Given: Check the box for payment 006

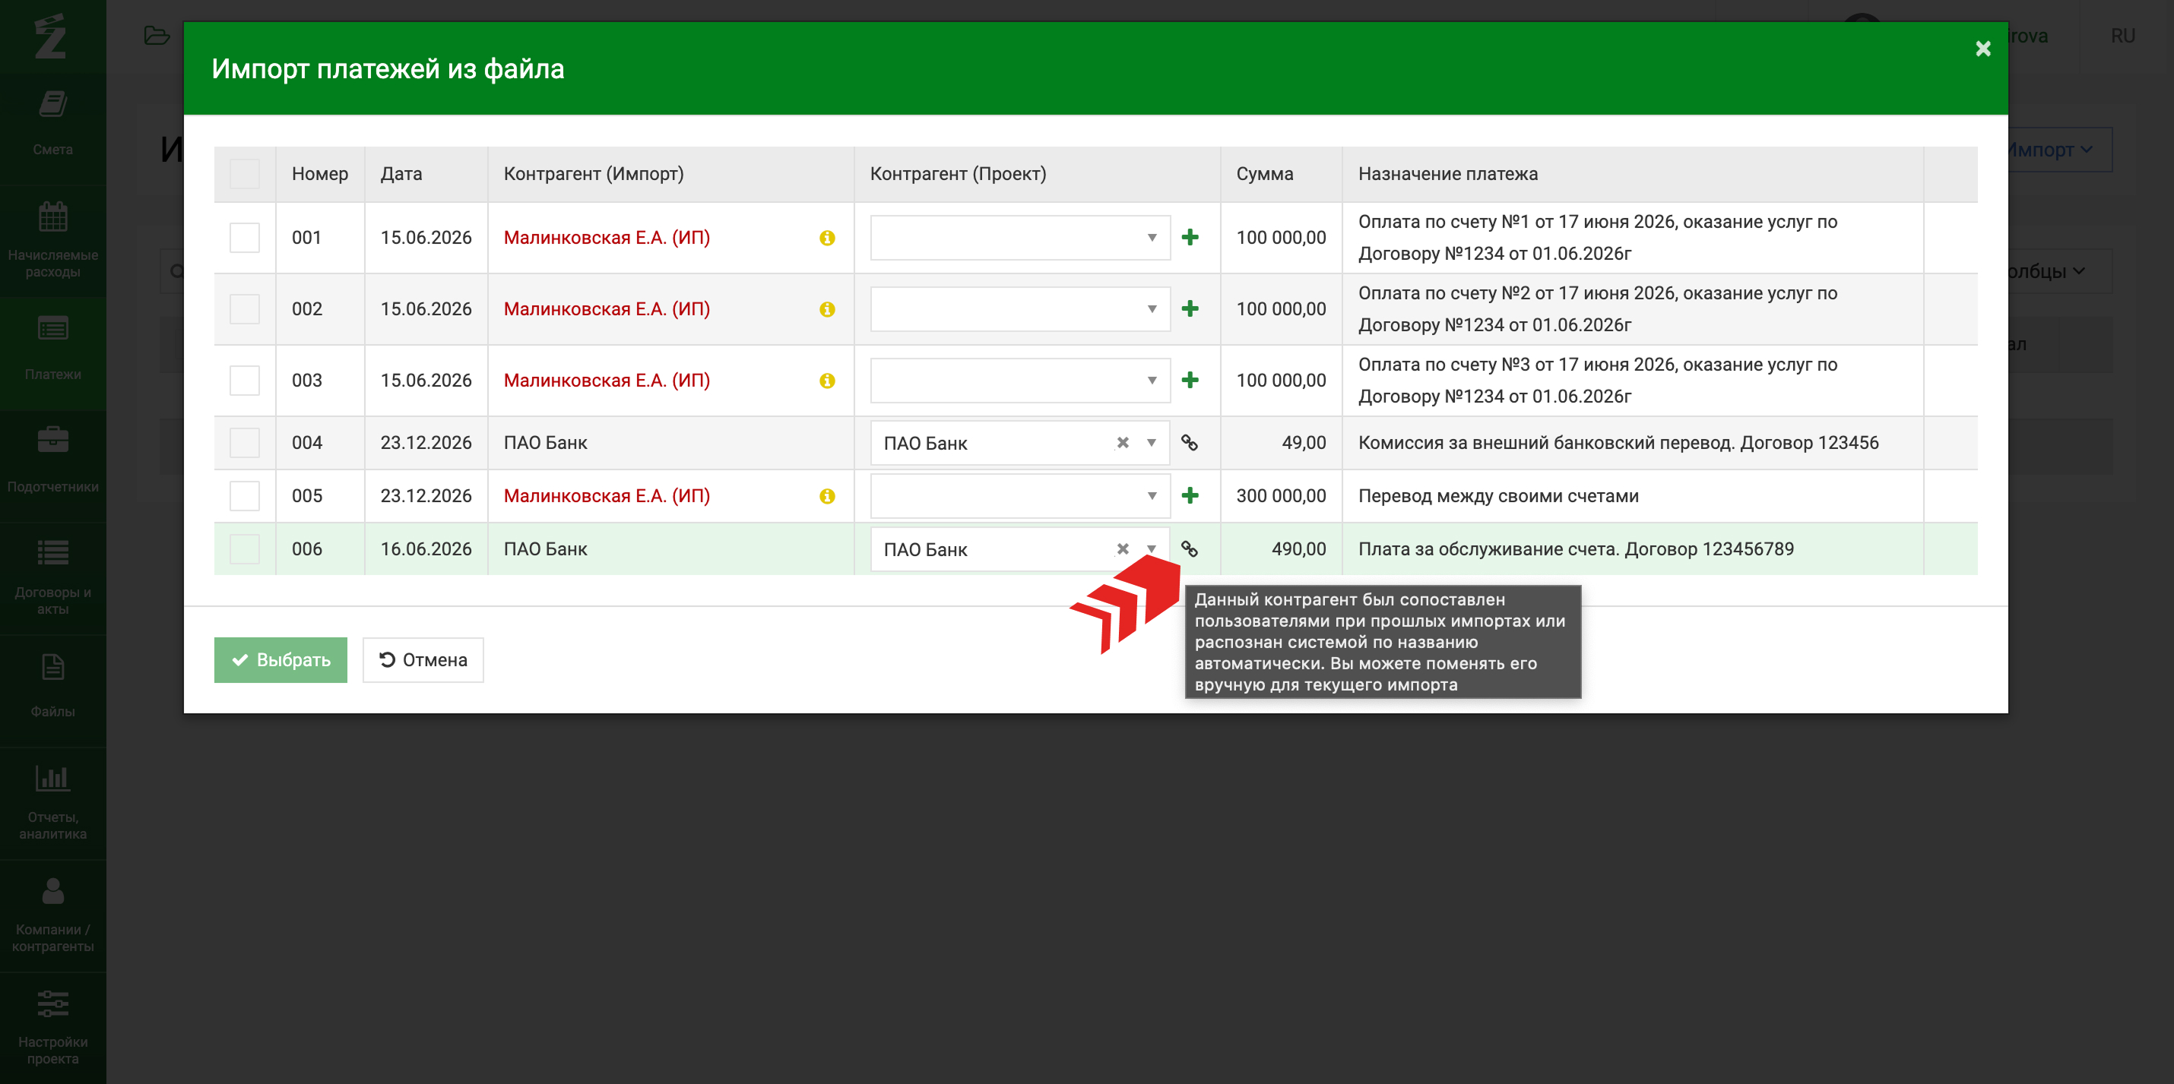Looking at the screenshot, I should (245, 549).
